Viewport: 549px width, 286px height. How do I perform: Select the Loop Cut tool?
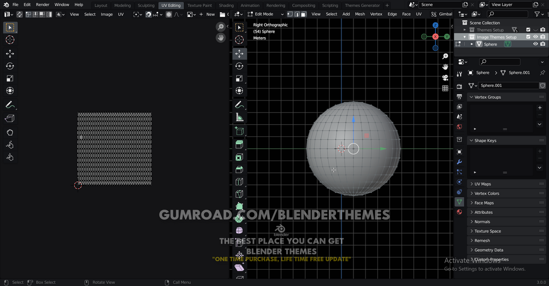click(239, 182)
